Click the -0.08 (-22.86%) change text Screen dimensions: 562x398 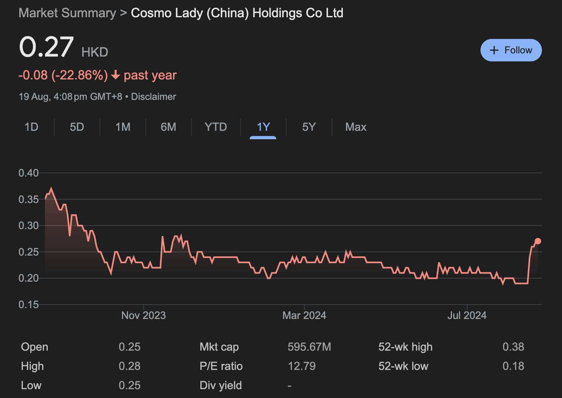[x=63, y=75]
